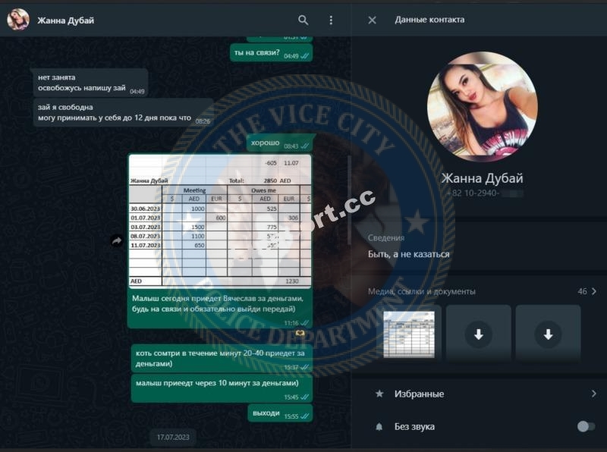Image resolution: width=607 pixels, height=452 pixels.
Task: Download the third media item
Action: click(548, 334)
